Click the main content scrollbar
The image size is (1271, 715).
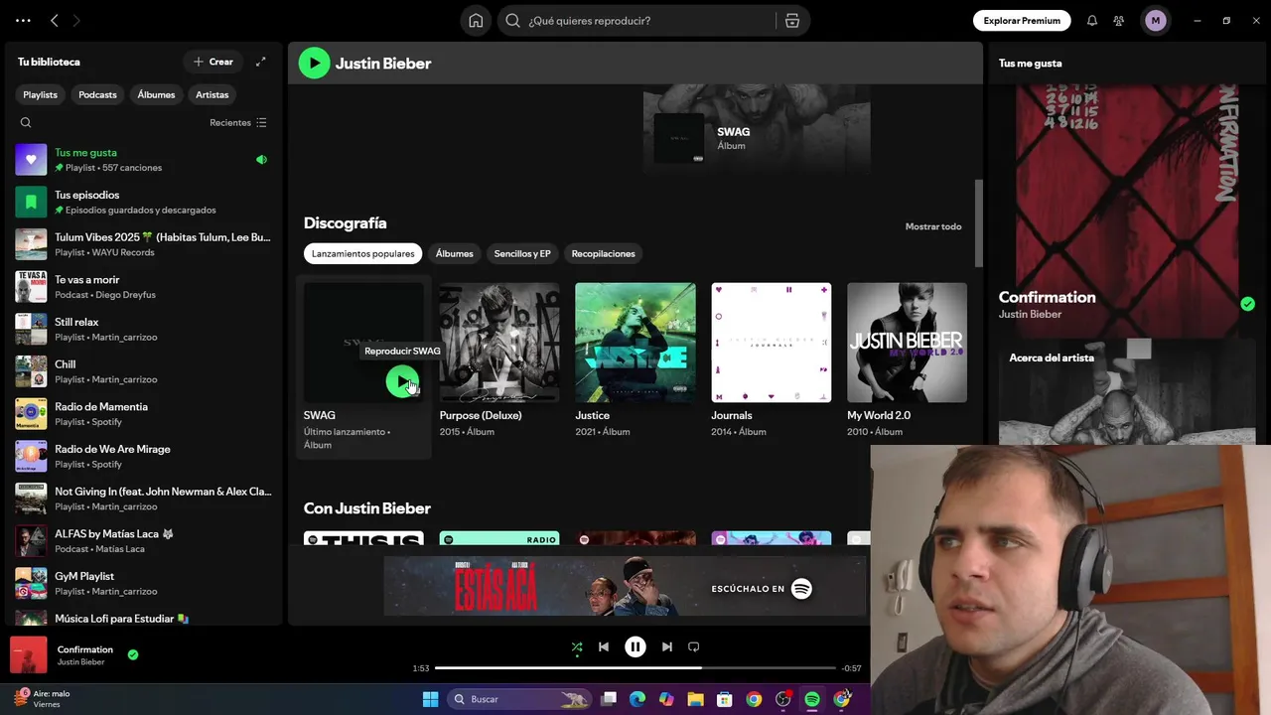[x=978, y=223]
